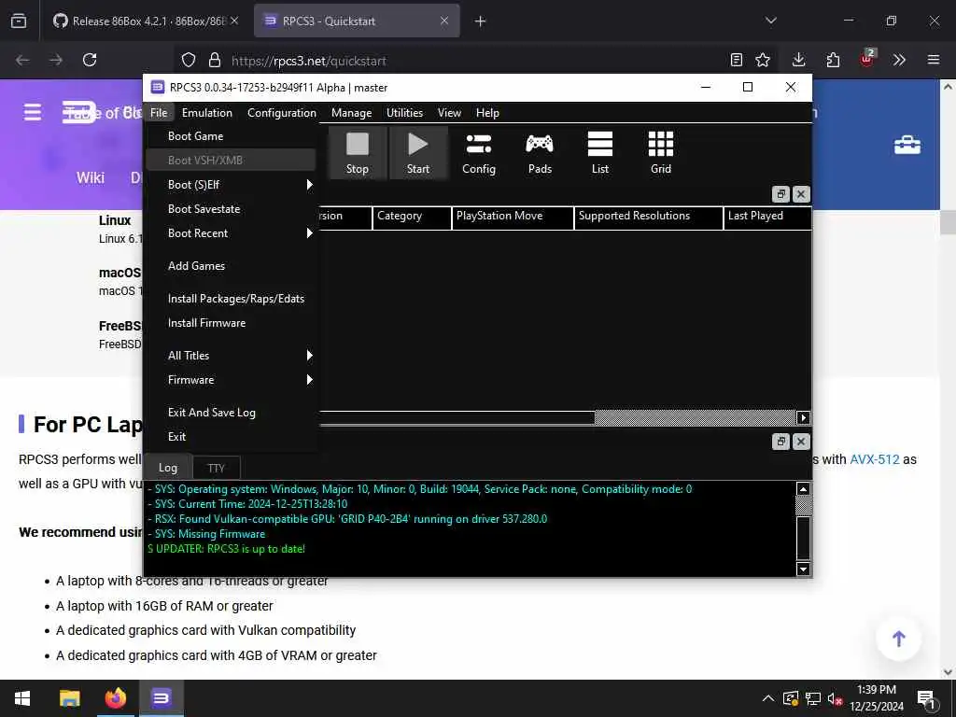Image resolution: width=956 pixels, height=717 pixels.
Task: Open the Firefox extensions puzzle icon
Action: [833, 60]
